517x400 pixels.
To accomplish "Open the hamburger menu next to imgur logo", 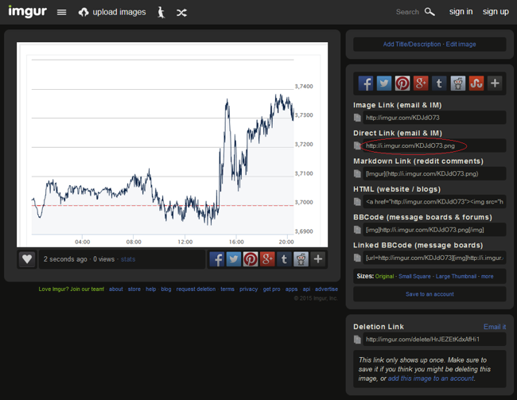I will [62, 12].
